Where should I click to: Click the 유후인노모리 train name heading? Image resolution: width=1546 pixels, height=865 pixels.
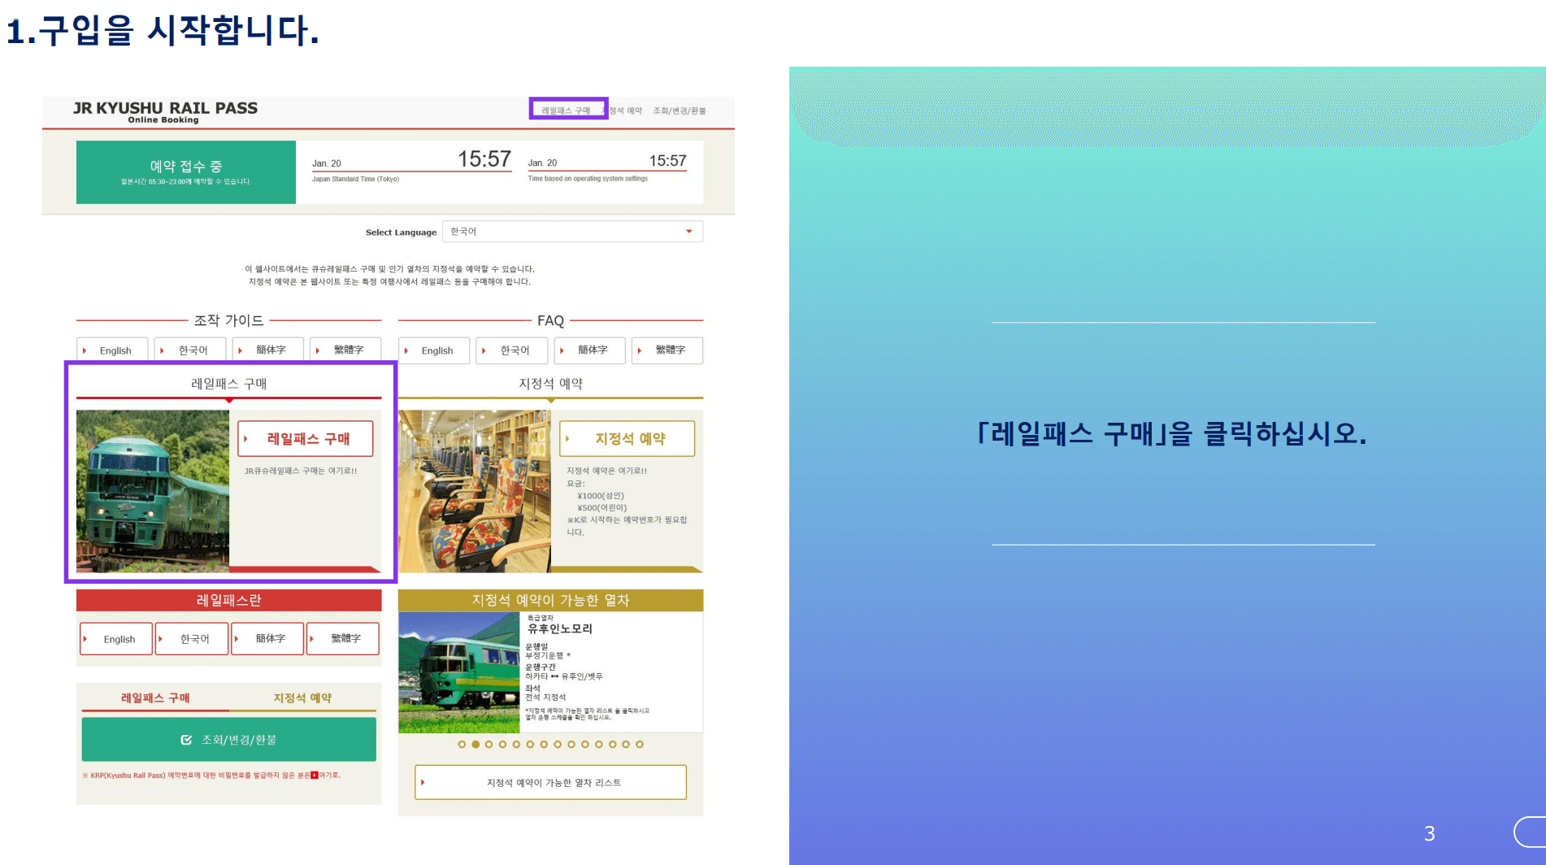(560, 628)
